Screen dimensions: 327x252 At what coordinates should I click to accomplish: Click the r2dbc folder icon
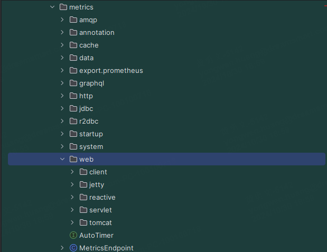click(x=73, y=121)
